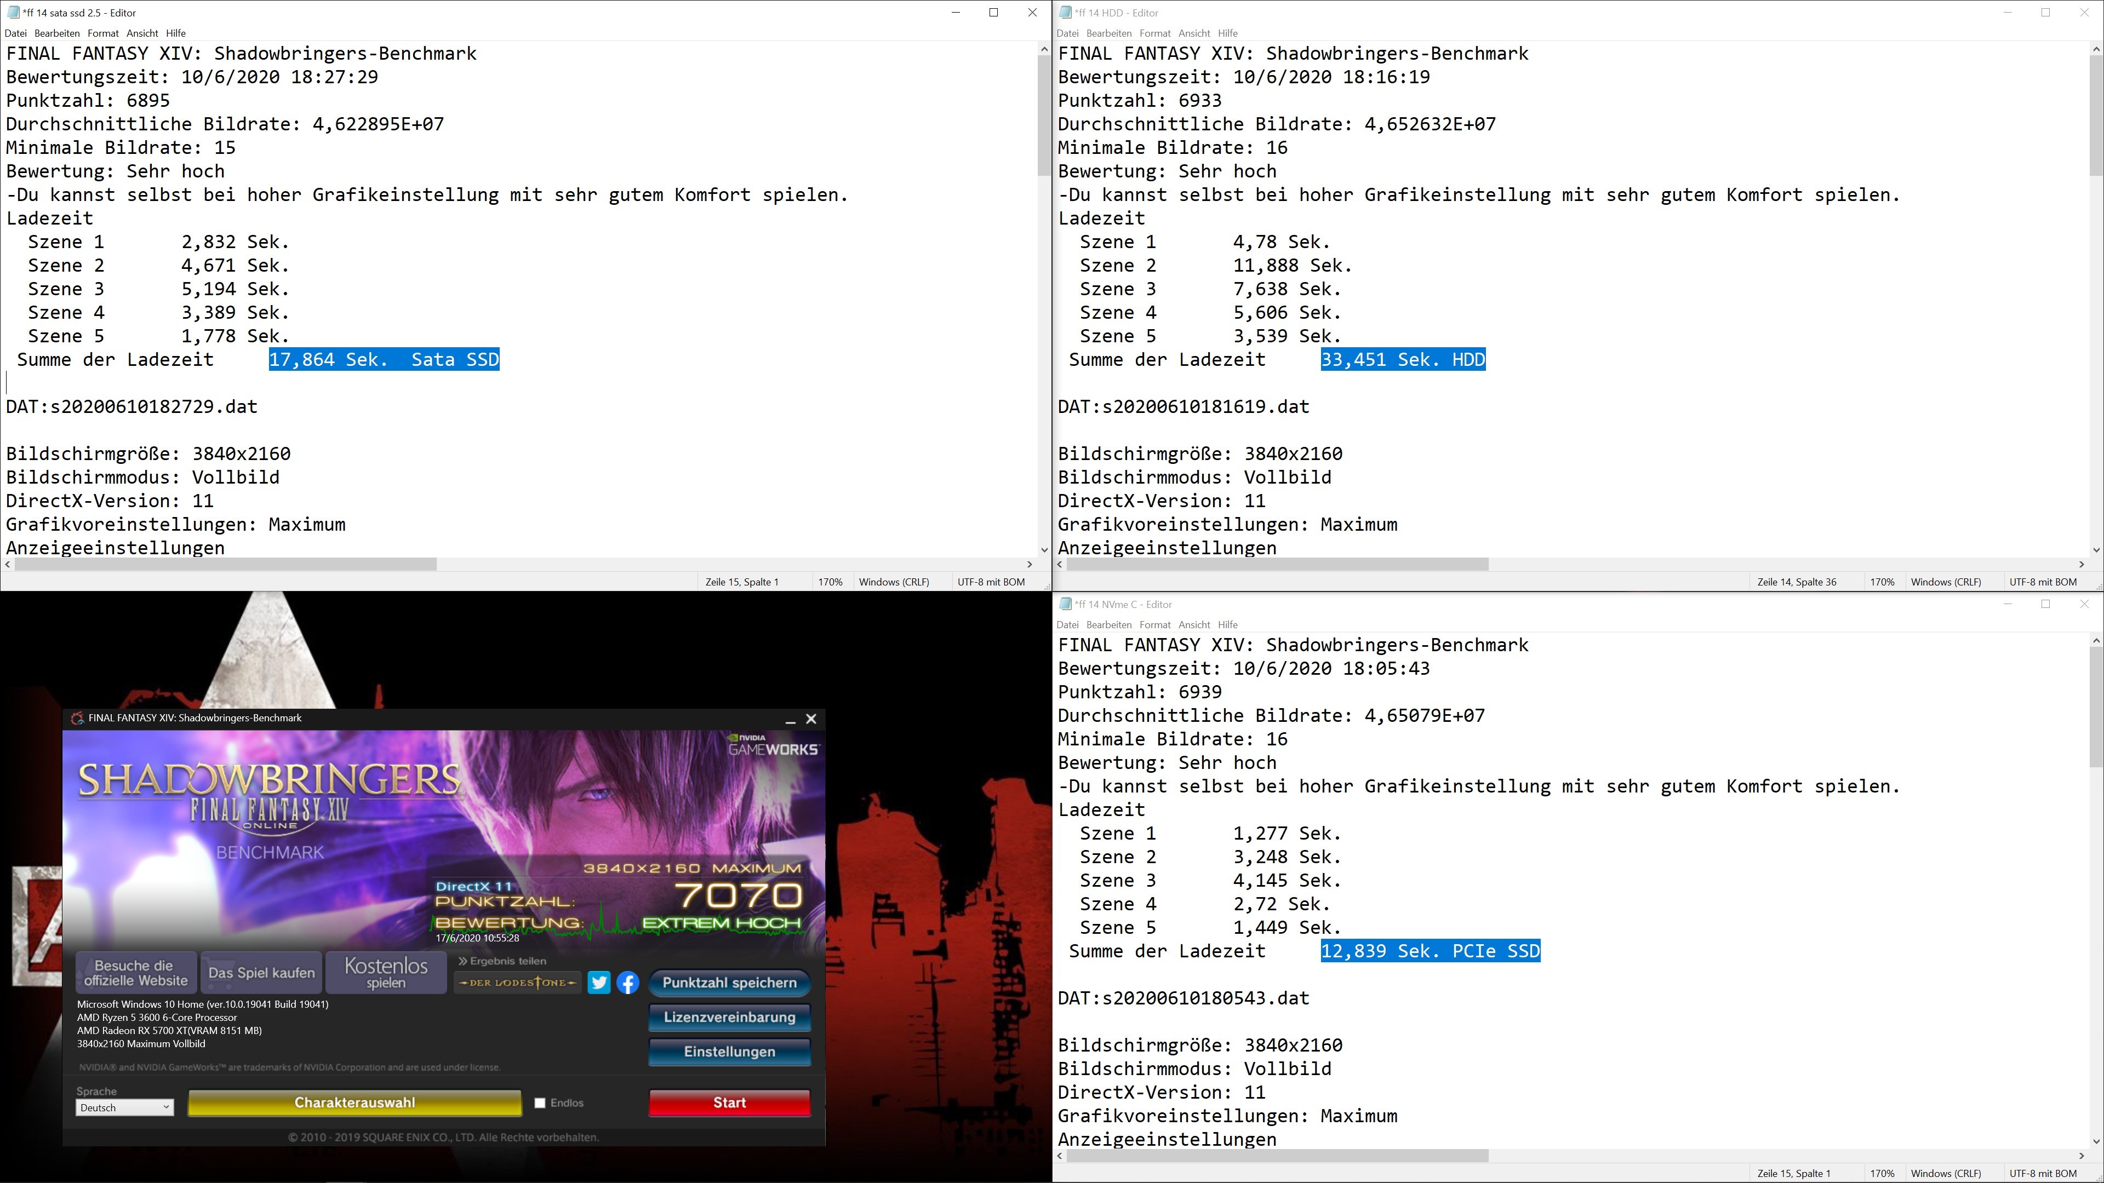Open the Sprache language dropdown
2104x1183 pixels.
(x=124, y=1108)
